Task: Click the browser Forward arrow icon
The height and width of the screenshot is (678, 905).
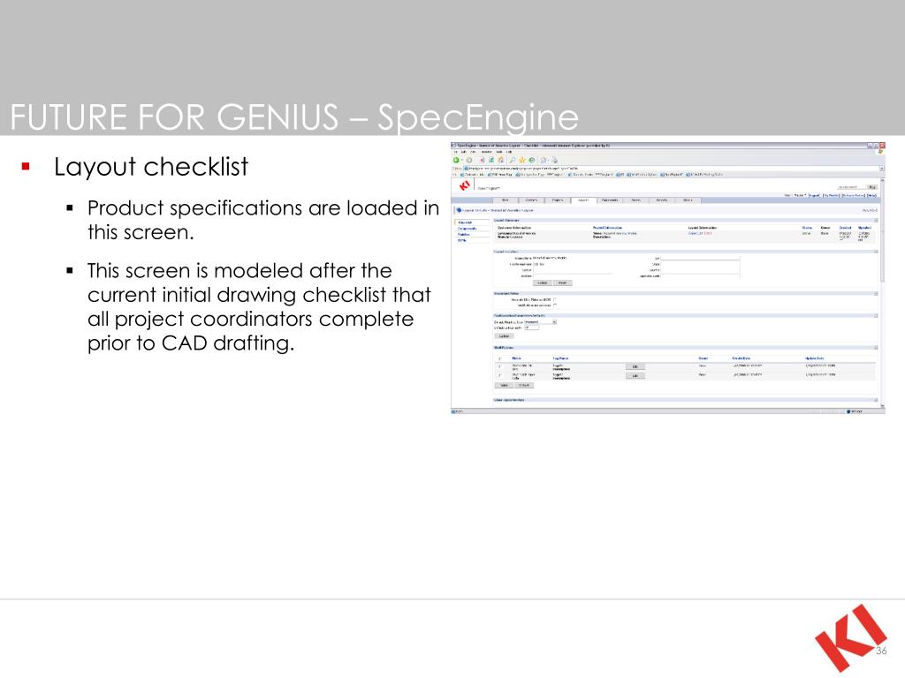Action: click(469, 160)
